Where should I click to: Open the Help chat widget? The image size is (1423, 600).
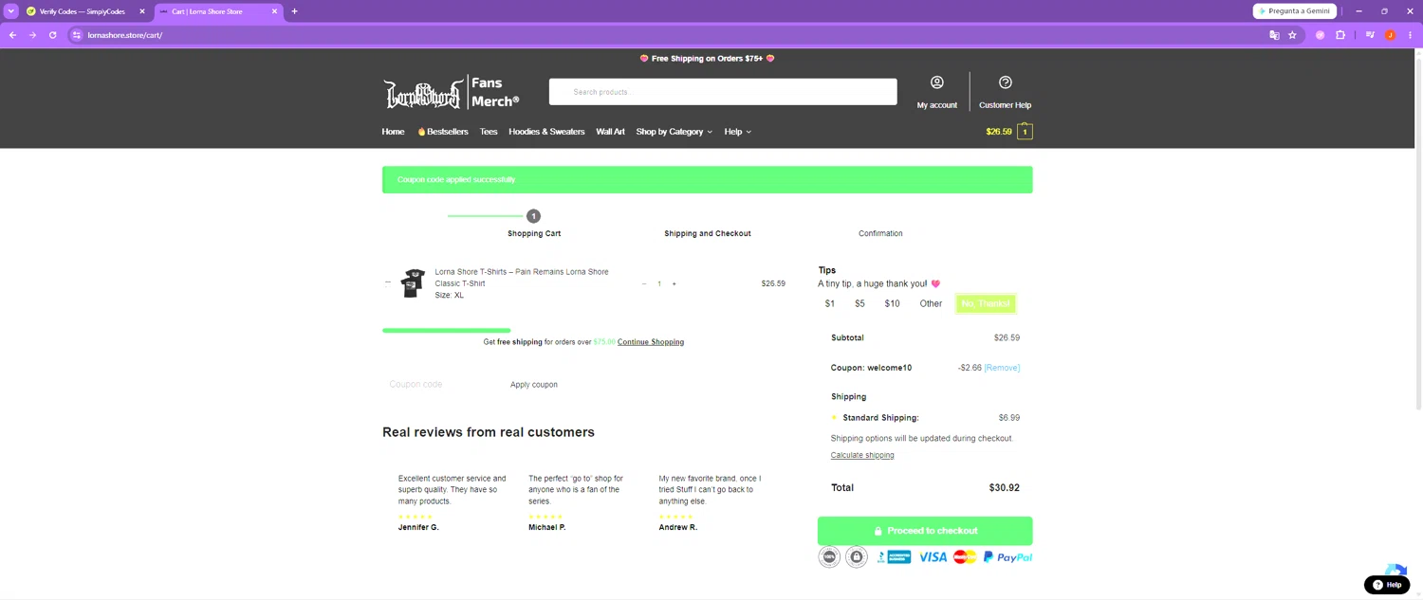pyautogui.click(x=1387, y=585)
